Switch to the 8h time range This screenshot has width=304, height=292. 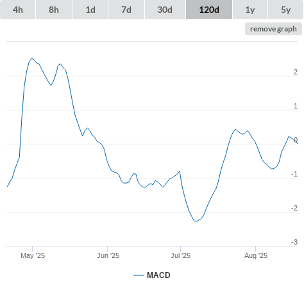pyautogui.click(x=54, y=10)
